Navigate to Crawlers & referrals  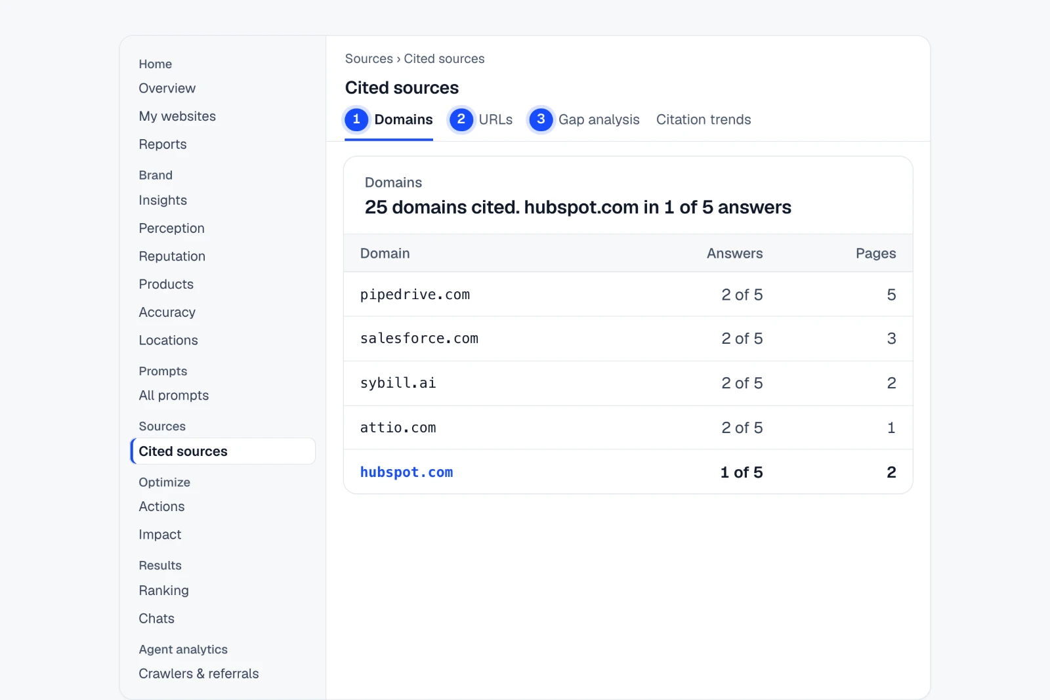[x=199, y=674]
